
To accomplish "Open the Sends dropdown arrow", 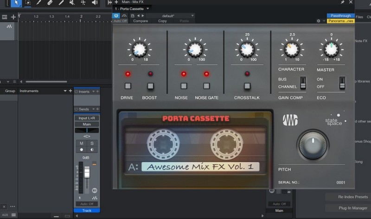I will (x=94, y=109).
